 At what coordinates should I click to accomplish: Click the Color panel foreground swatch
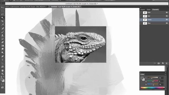click(142, 78)
